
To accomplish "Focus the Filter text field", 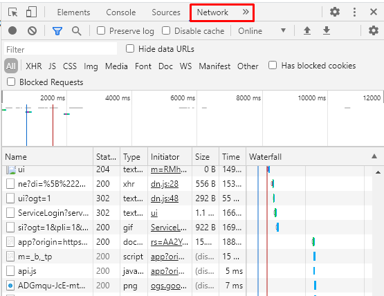I will coord(60,50).
